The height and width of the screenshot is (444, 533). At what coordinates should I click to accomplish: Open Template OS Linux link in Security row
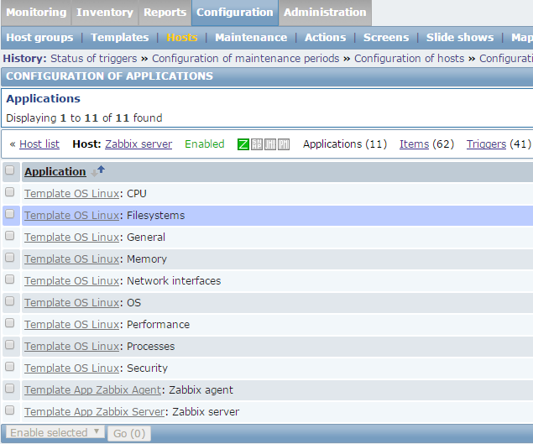click(71, 368)
